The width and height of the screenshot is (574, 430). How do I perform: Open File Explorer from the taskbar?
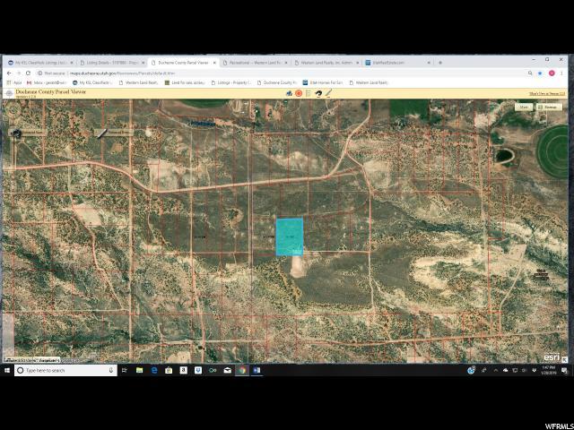(140, 370)
